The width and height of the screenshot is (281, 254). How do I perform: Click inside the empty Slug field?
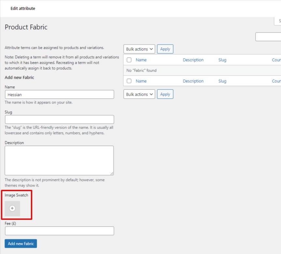click(59, 119)
